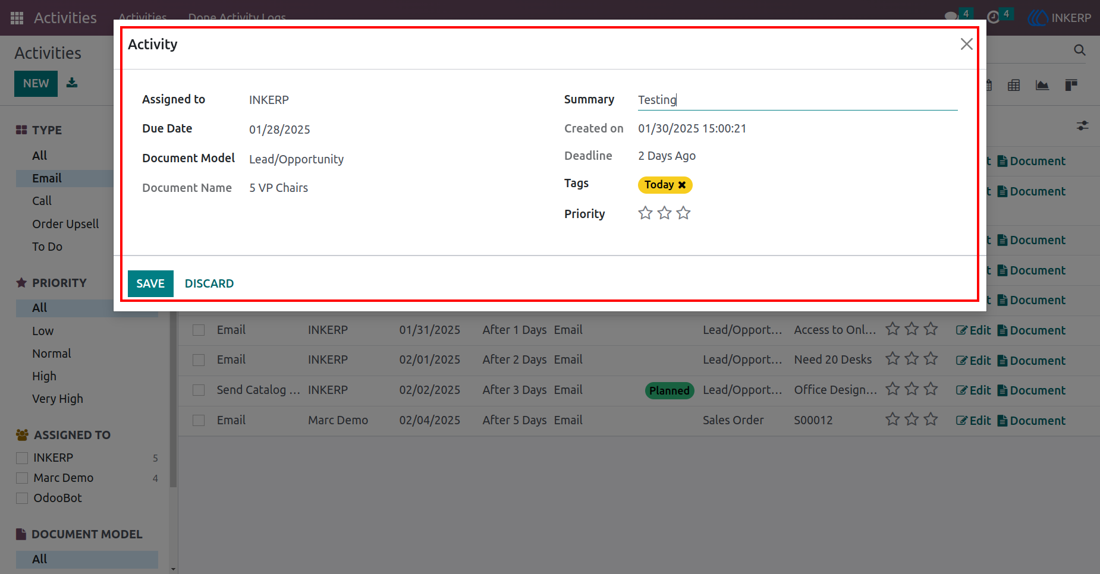Select Call in Type filter

click(42, 201)
